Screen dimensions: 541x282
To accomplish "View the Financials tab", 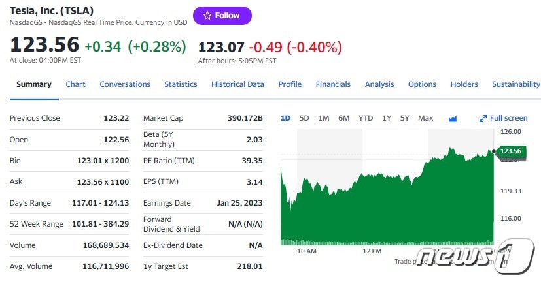I will click(333, 84).
